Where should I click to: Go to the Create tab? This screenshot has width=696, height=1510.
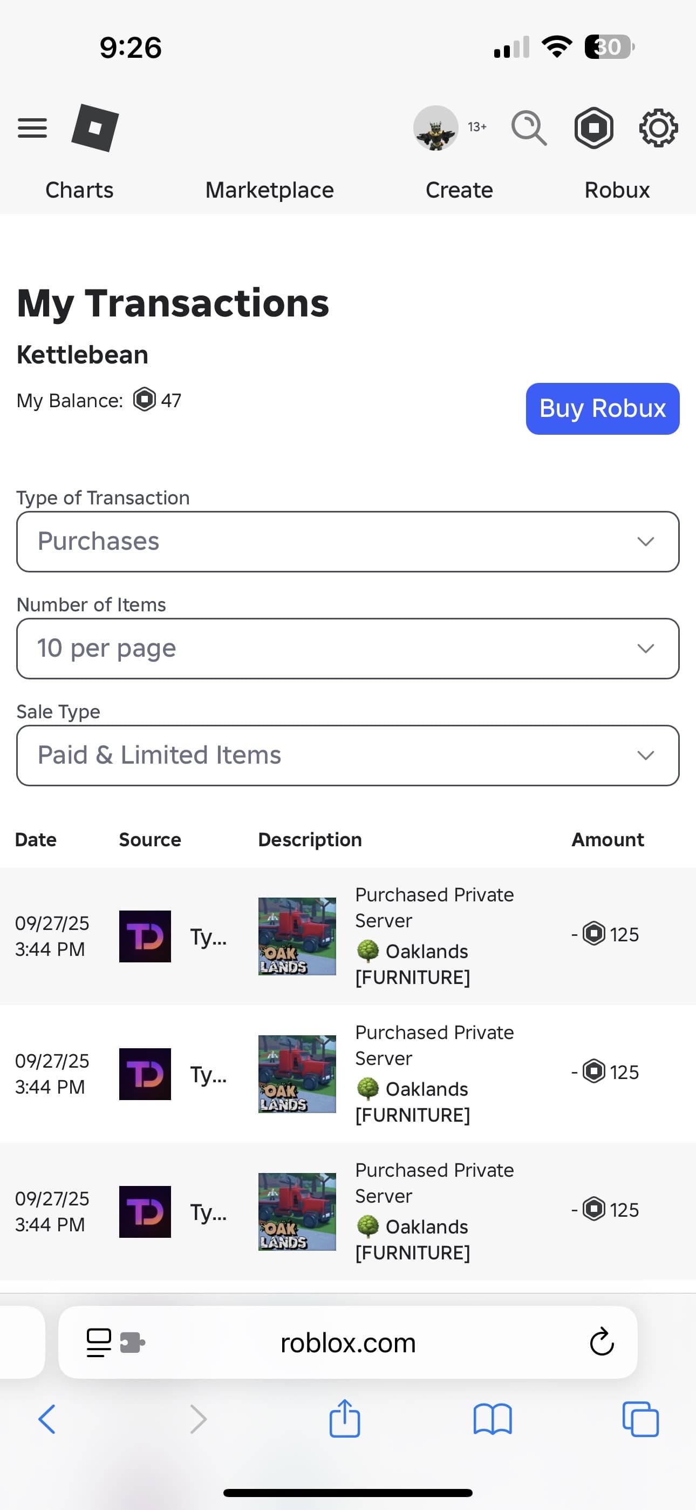pos(459,190)
